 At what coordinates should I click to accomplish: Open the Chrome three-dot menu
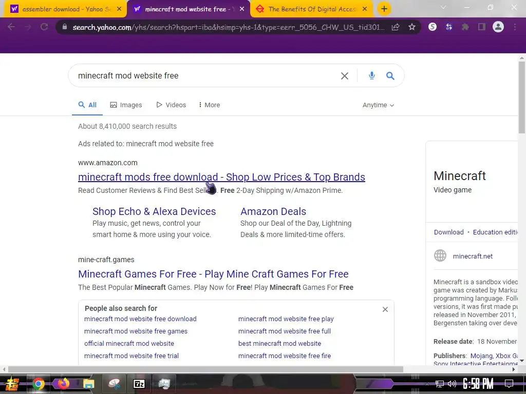tap(515, 27)
